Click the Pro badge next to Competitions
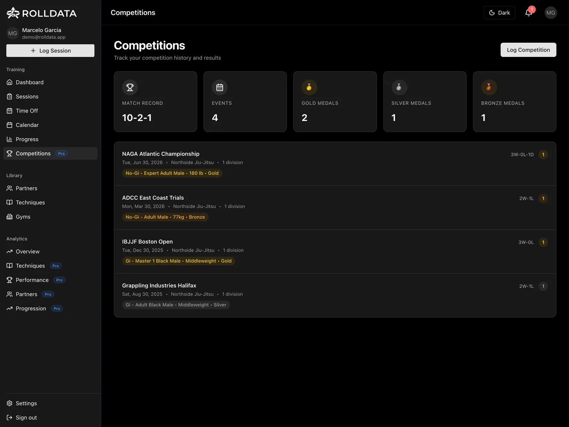The width and height of the screenshot is (569, 427). pyautogui.click(x=62, y=154)
